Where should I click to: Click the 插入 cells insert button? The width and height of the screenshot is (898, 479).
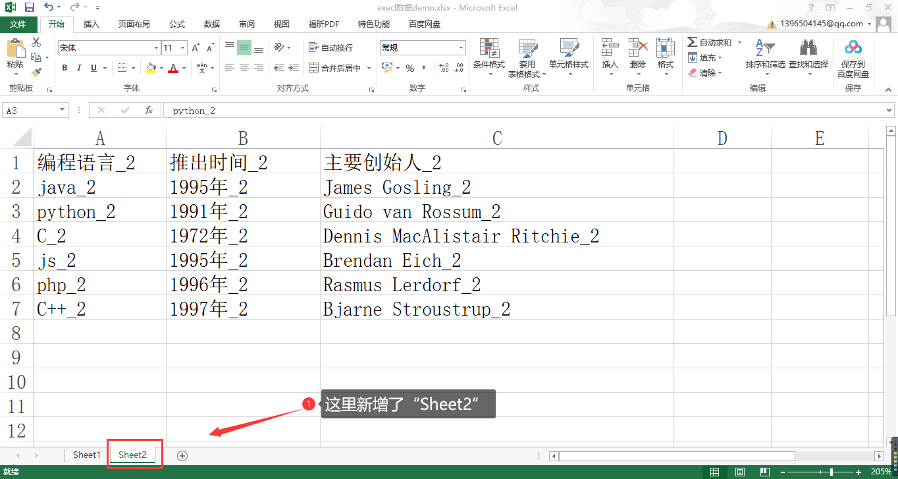point(610,58)
